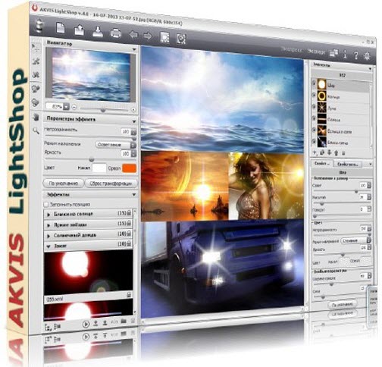Click the folder icon at effects panel bottom

pyautogui.click(x=124, y=322)
